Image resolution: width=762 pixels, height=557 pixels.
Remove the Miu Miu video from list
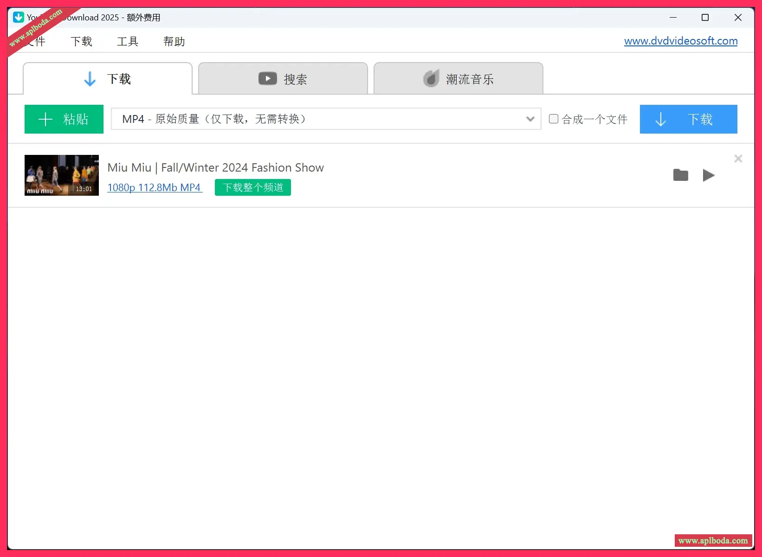coord(738,159)
